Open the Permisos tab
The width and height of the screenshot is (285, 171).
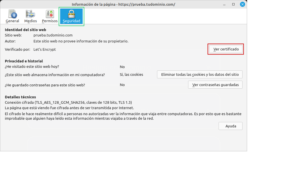coord(50,17)
